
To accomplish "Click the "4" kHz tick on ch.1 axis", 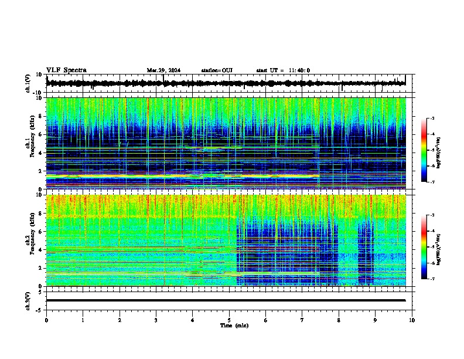I will coord(40,153).
